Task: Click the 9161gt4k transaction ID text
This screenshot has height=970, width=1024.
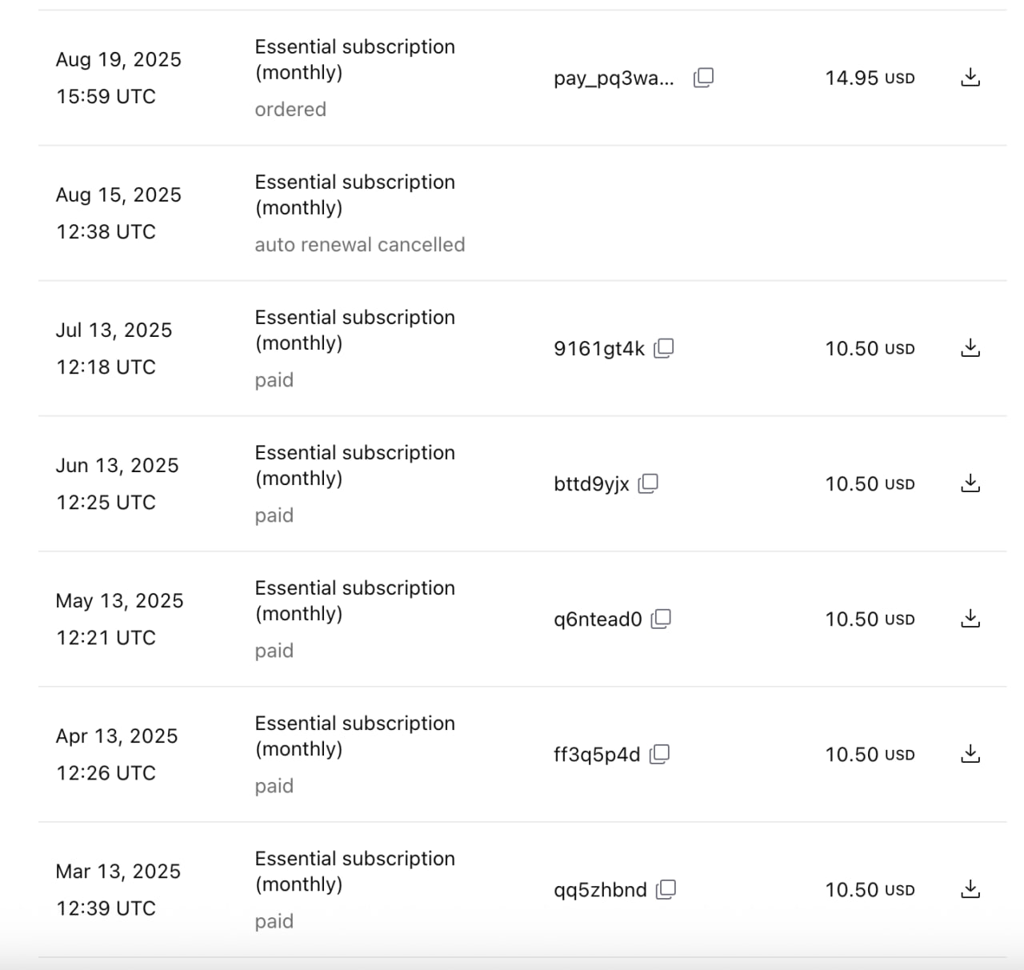Action: pyautogui.click(x=599, y=349)
